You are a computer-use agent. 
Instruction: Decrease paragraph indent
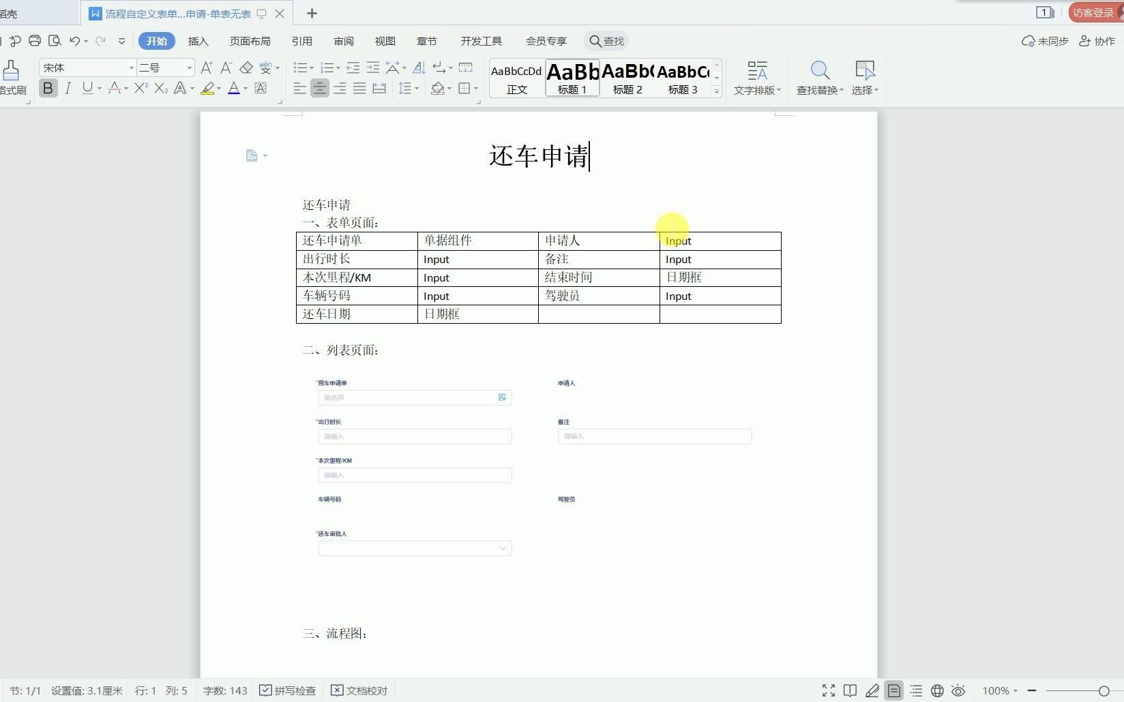tap(353, 67)
